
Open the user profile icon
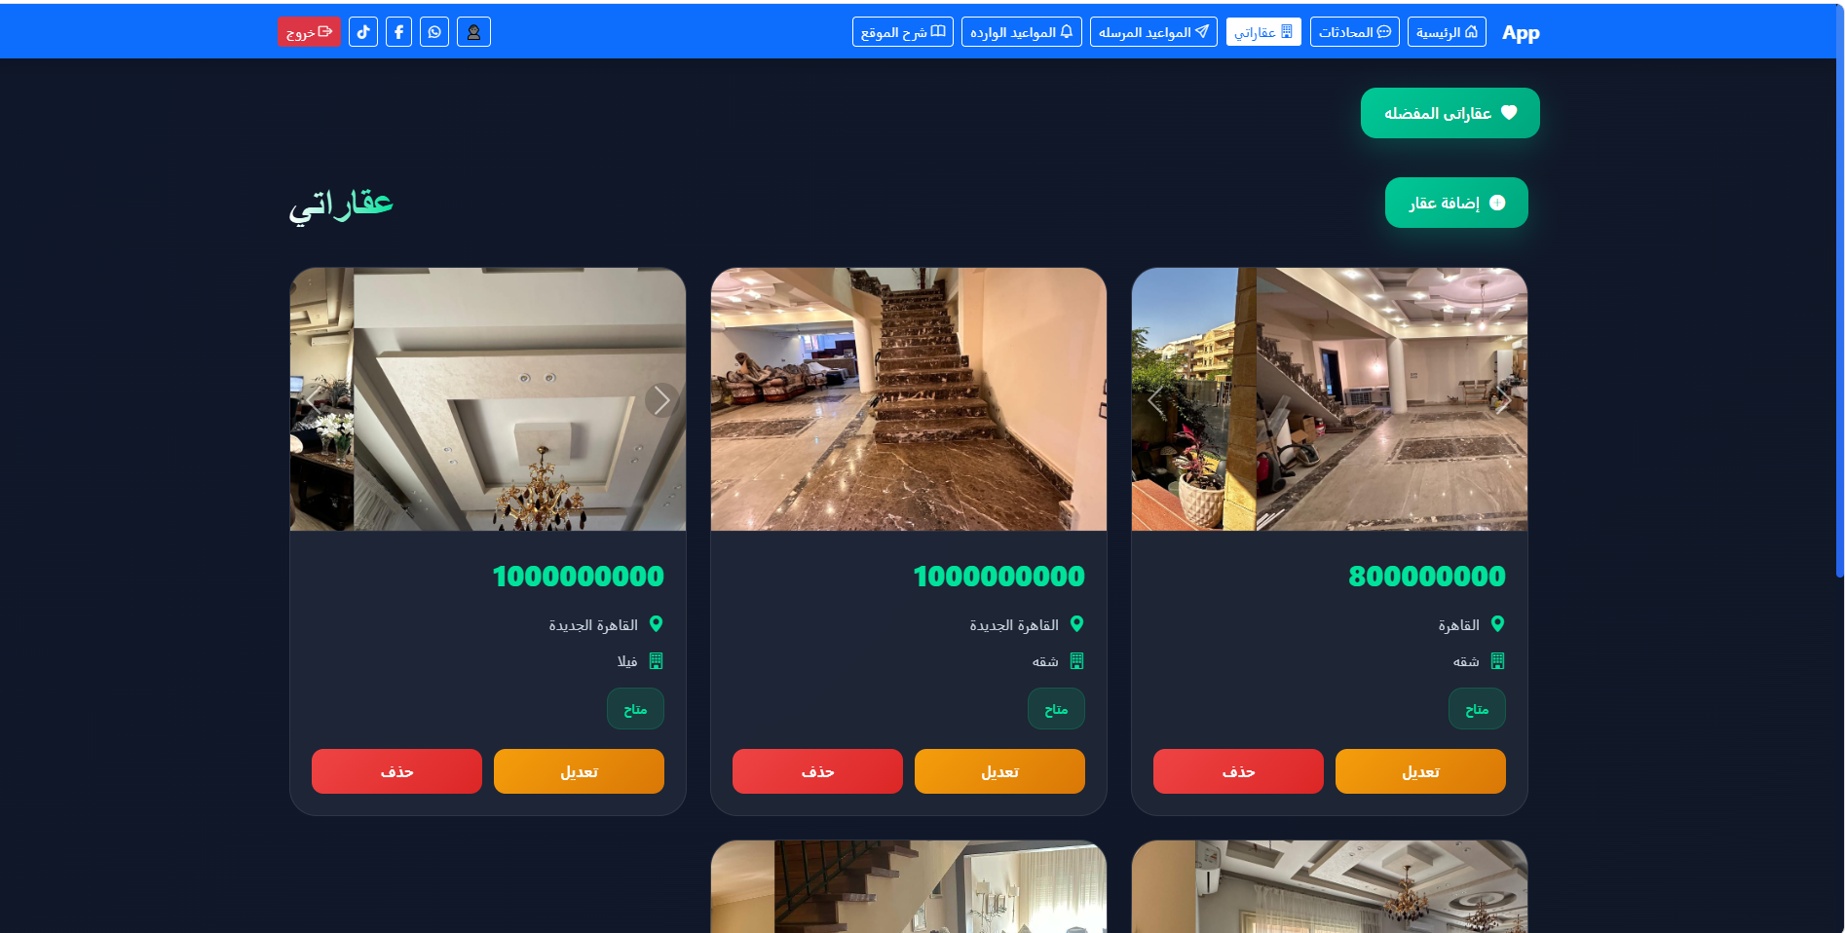pyautogui.click(x=473, y=32)
